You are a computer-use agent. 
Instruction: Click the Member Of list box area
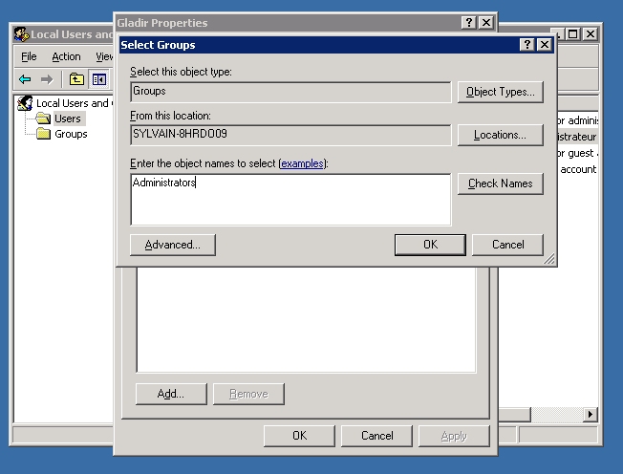click(x=306, y=320)
